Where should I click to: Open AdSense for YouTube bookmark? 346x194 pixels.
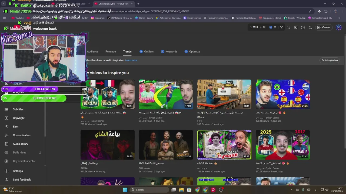(x=168, y=18)
